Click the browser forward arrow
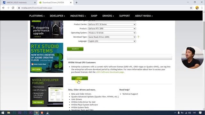The height and width of the screenshot is (115, 205). click(x=8, y=8)
